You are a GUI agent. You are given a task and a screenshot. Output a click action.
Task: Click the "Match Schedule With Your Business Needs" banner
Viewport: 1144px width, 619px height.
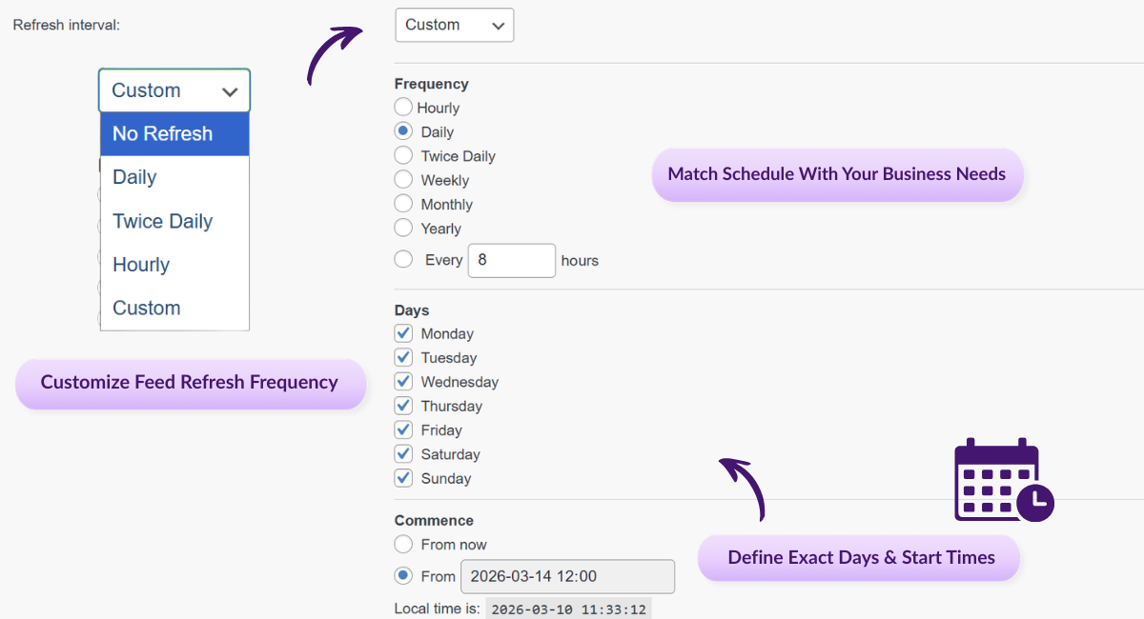pyautogui.click(x=837, y=175)
